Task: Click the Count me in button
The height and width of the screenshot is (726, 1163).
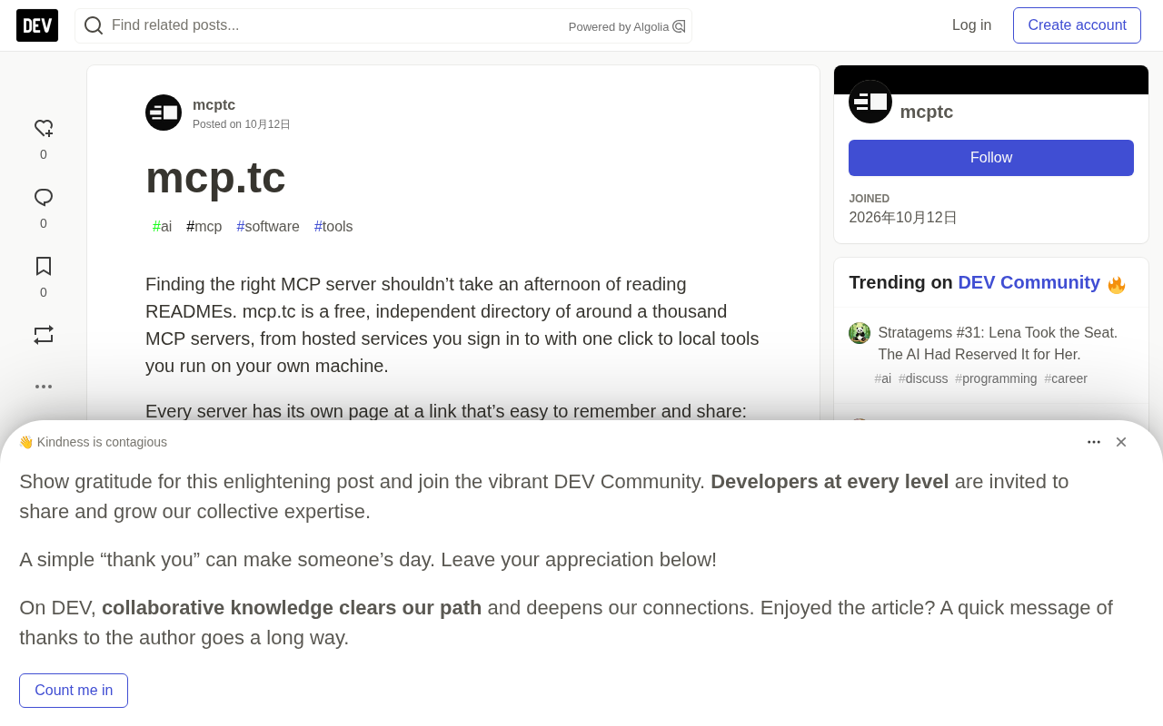Action: pos(74,691)
